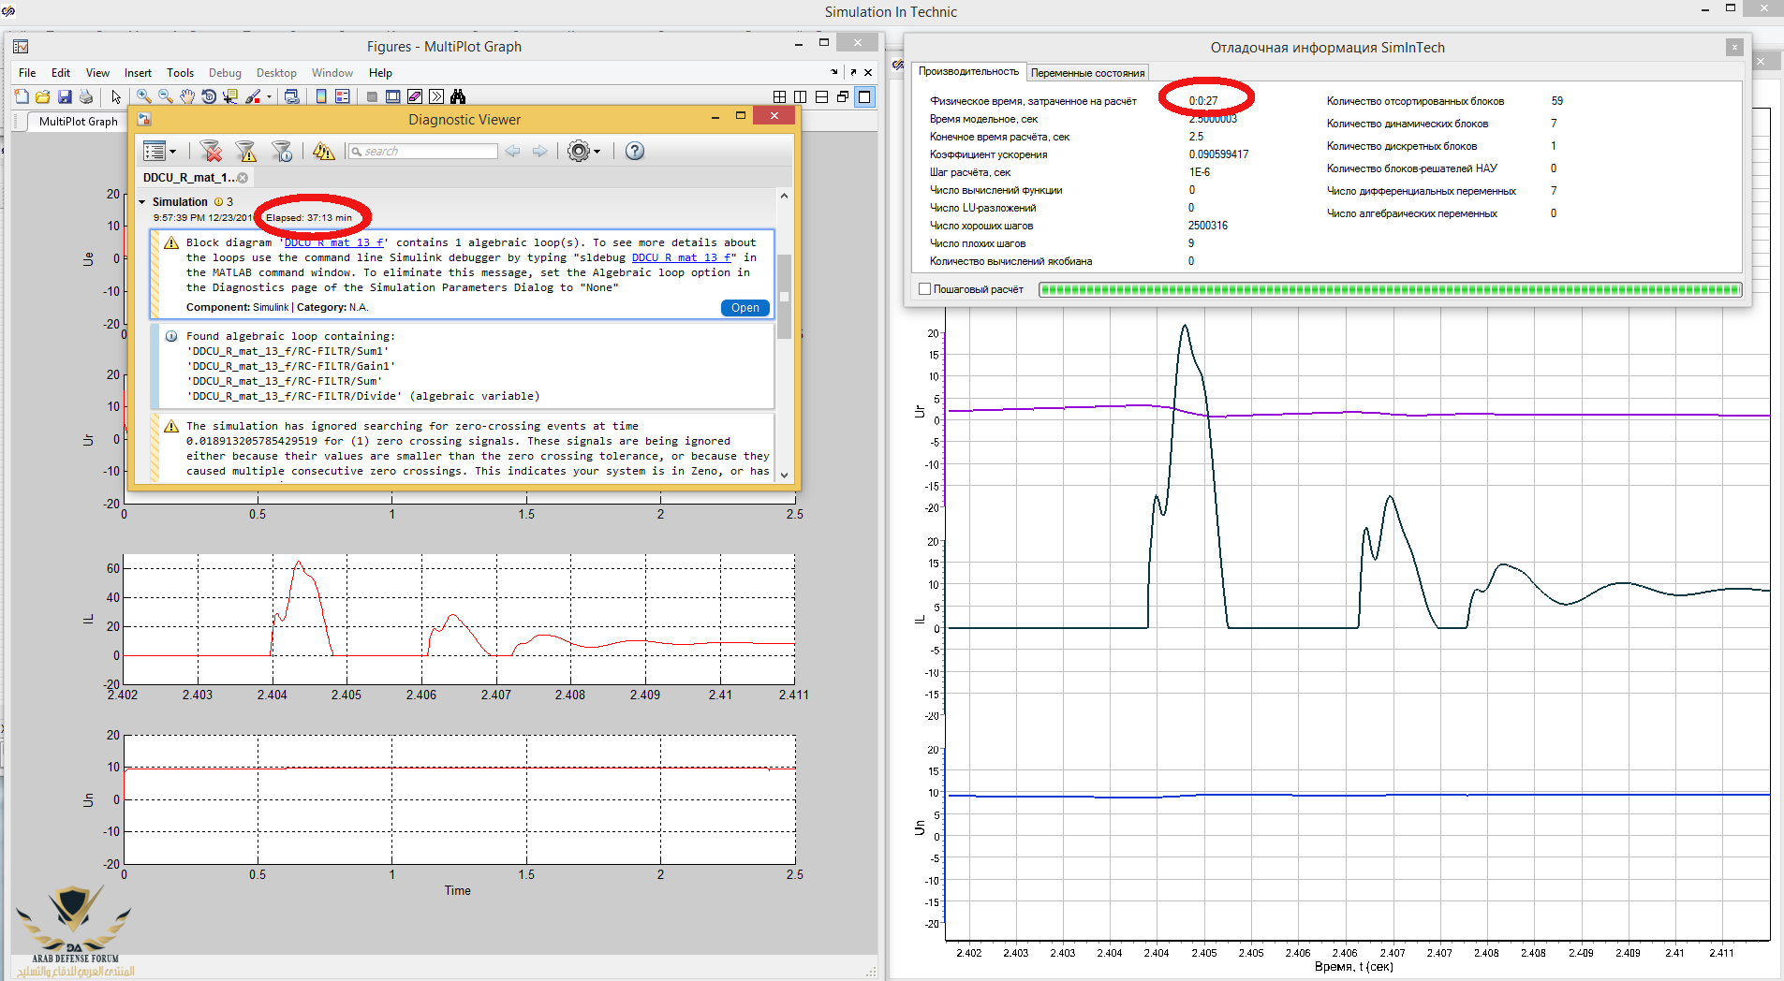Viewport: 1784px width, 981px height.
Task: Switch to Производительность tab in SimInTech
Action: 968,71
